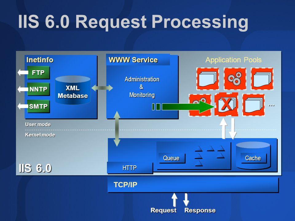Click the white up arrow below failed pool
Viewport: 295px width, 221px height.
coord(223,128)
